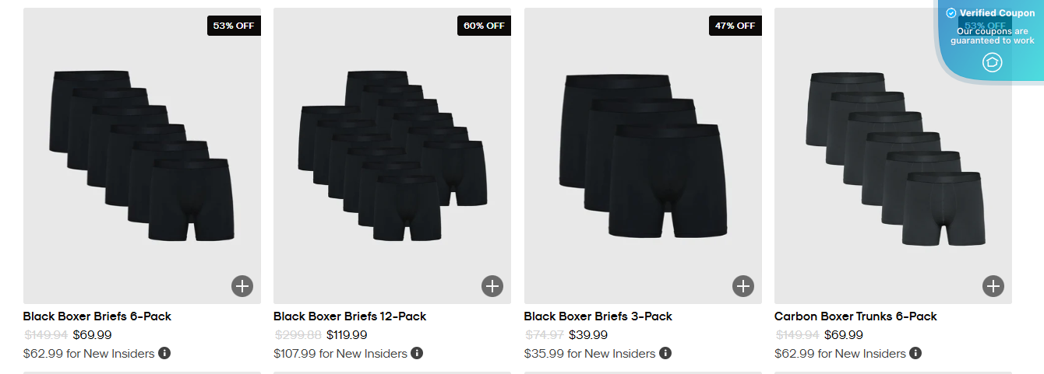
Task: Quick-add Black Boxer Briefs 6-Pack plus icon
Action: click(x=242, y=286)
